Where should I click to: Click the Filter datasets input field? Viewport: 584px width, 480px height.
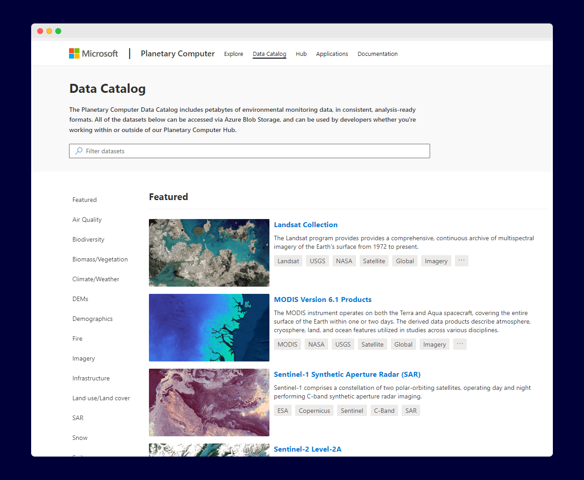pos(249,151)
